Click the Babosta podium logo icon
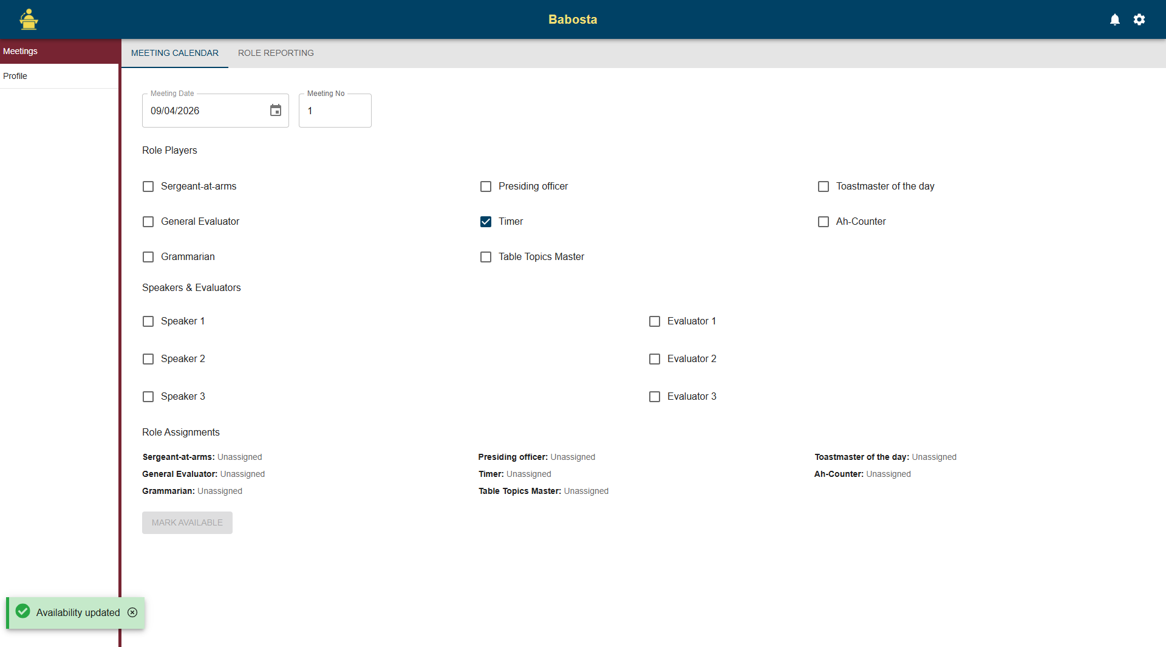1166x647 pixels. [x=29, y=19]
